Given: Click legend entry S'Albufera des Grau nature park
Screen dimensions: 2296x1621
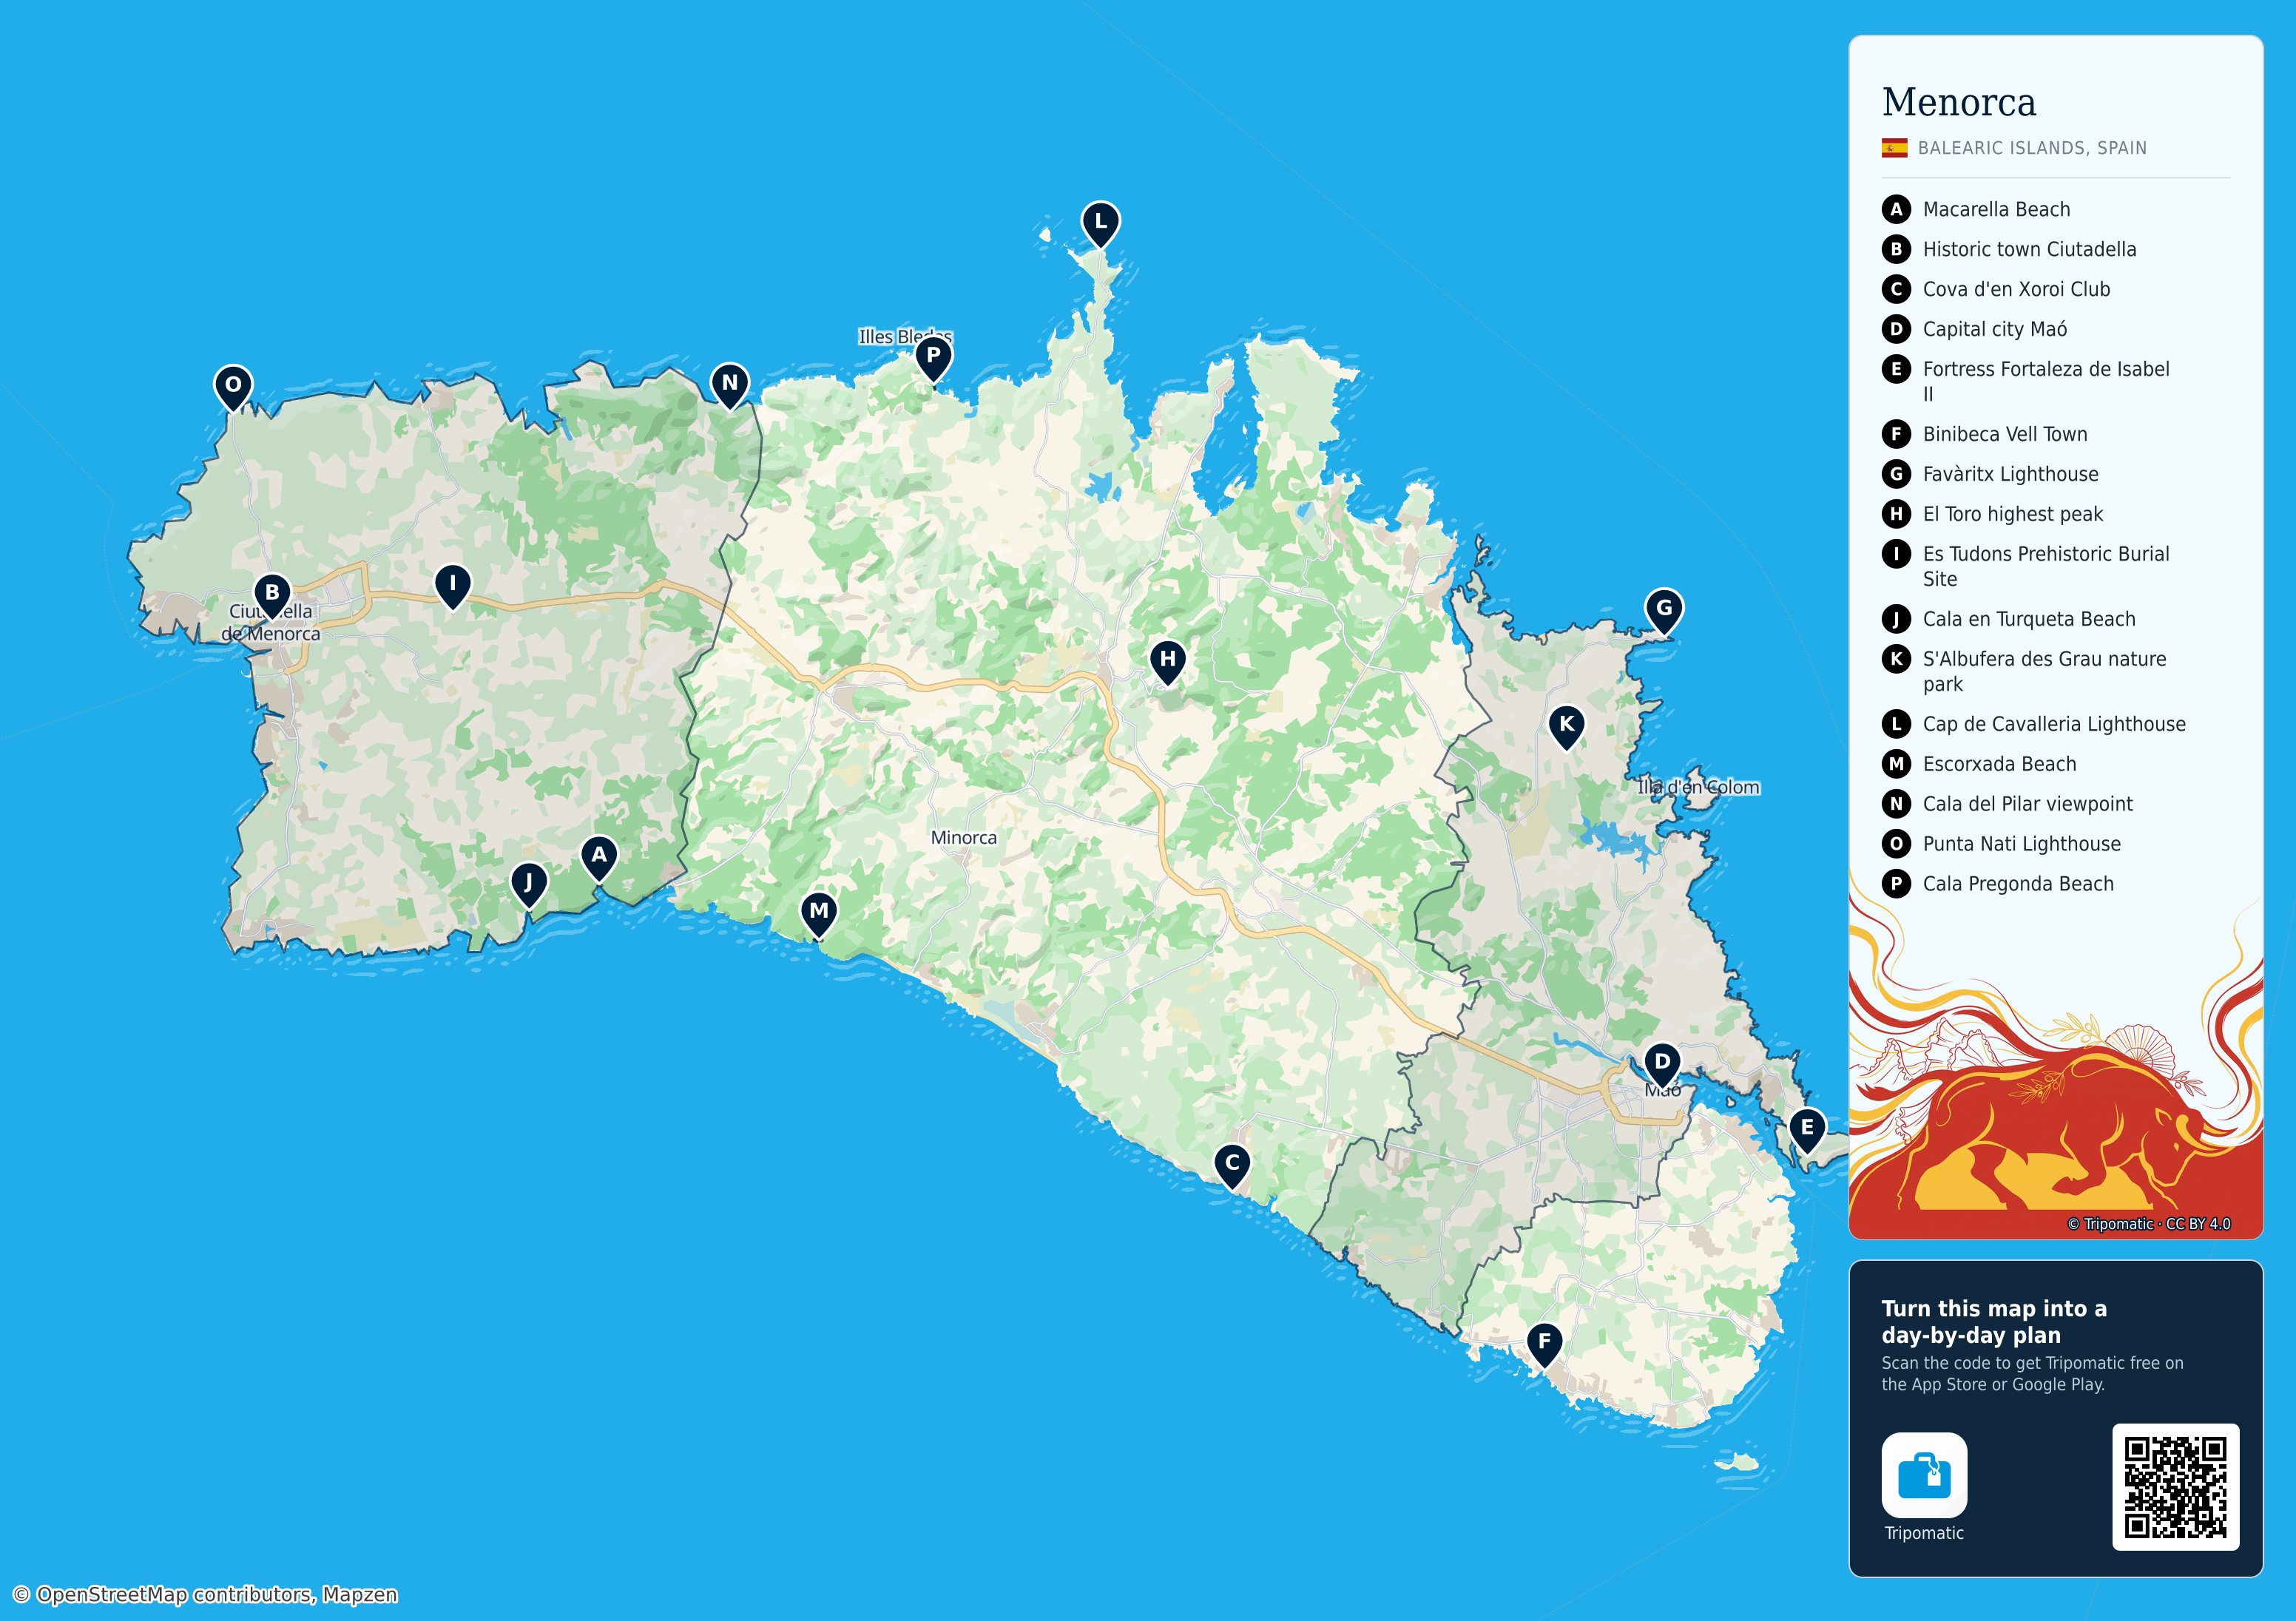Looking at the screenshot, I should click(x=2025, y=671).
